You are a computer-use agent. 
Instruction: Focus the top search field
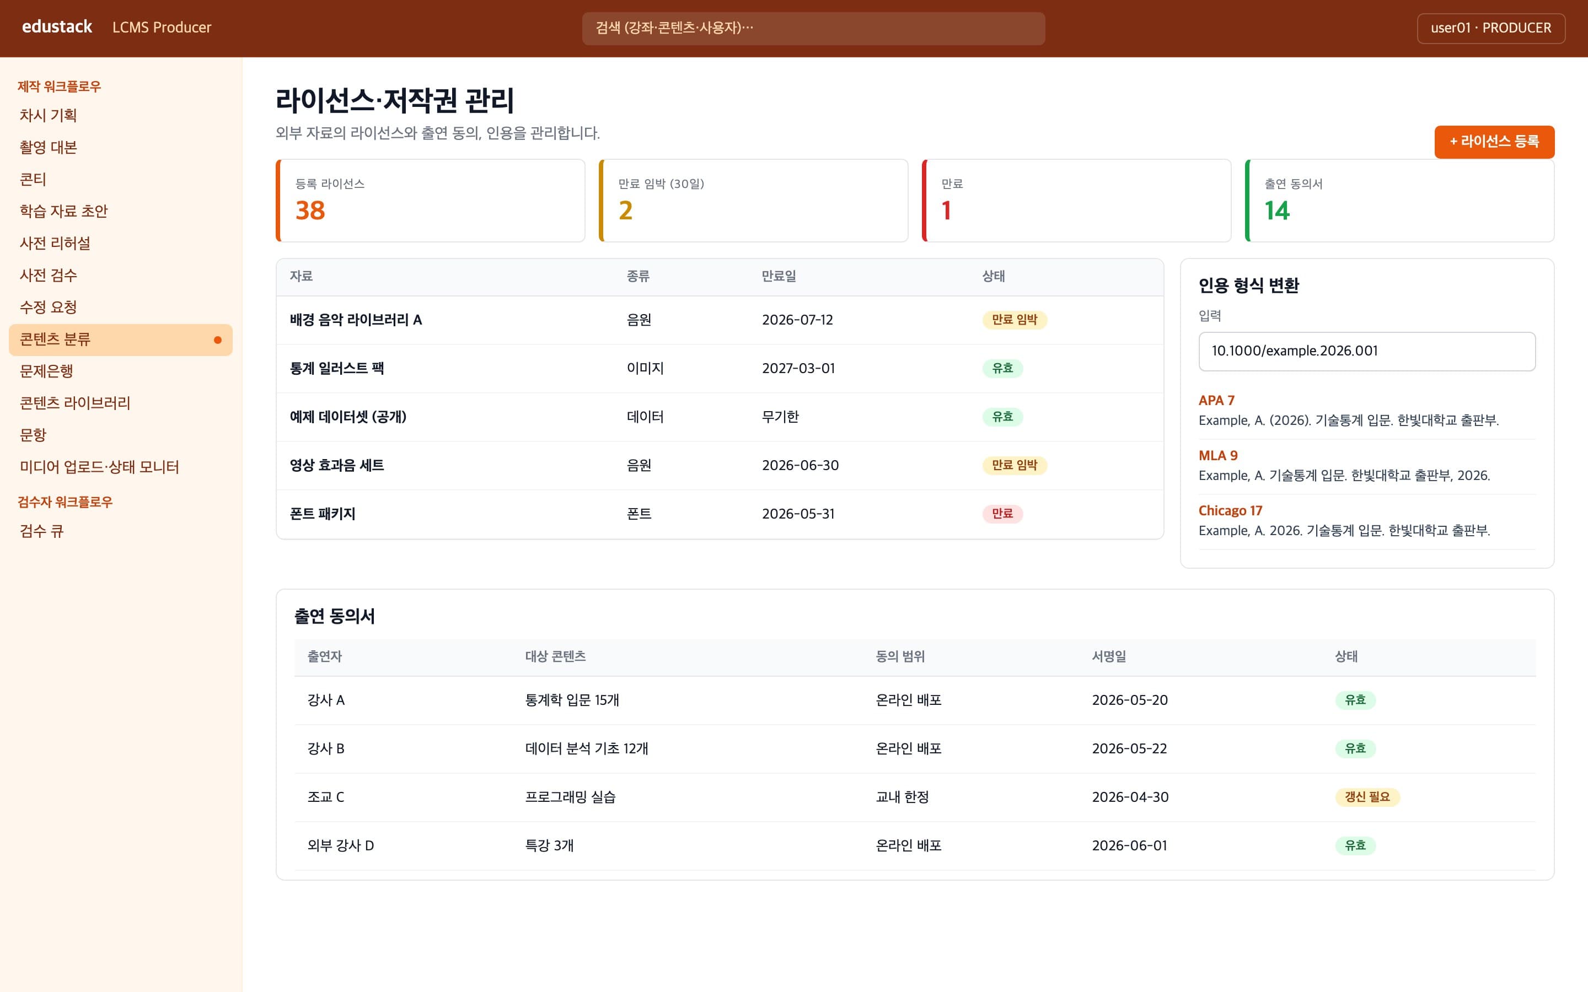pyautogui.click(x=813, y=28)
